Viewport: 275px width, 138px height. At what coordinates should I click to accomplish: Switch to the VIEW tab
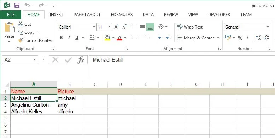(x=193, y=15)
